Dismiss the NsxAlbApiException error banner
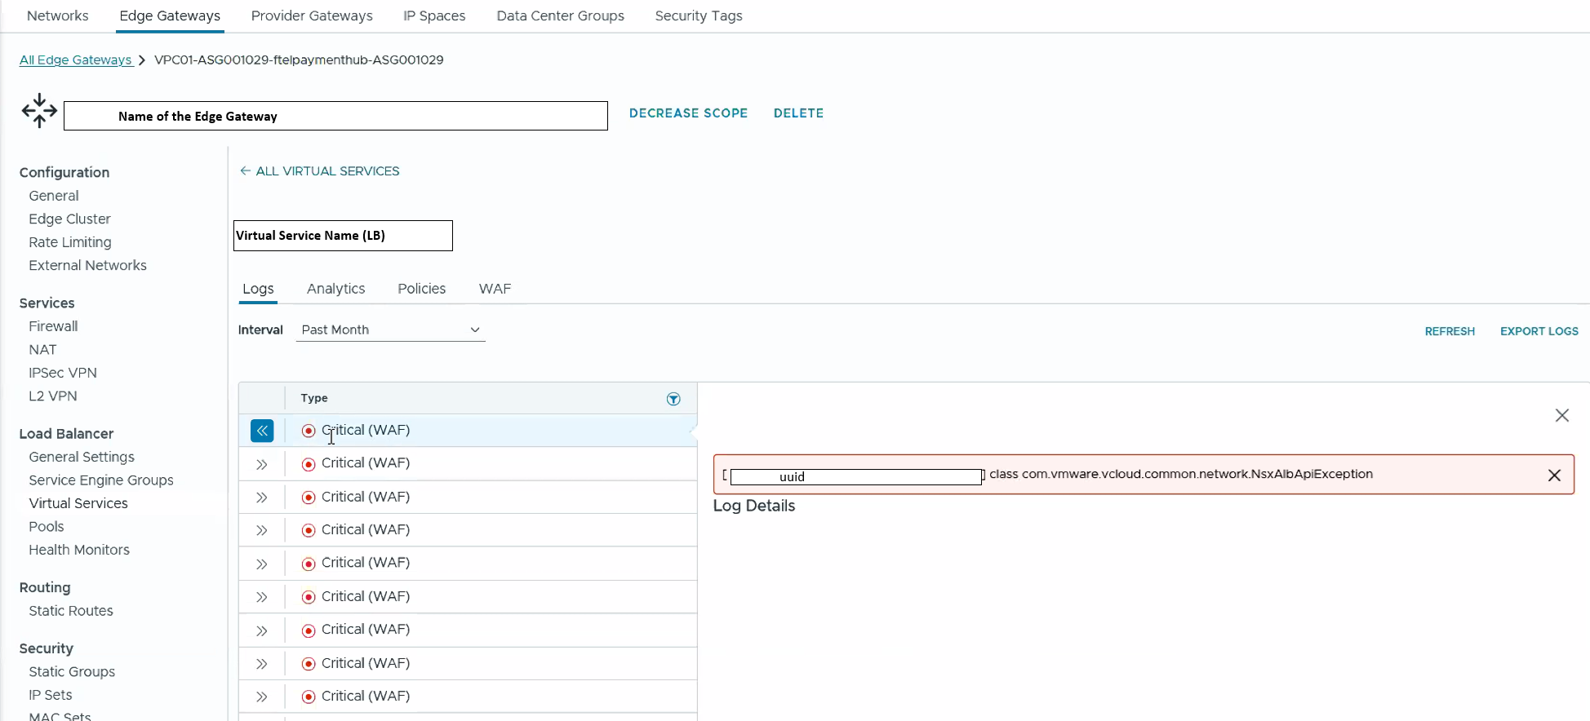Image resolution: width=1590 pixels, height=721 pixels. [1554, 476]
